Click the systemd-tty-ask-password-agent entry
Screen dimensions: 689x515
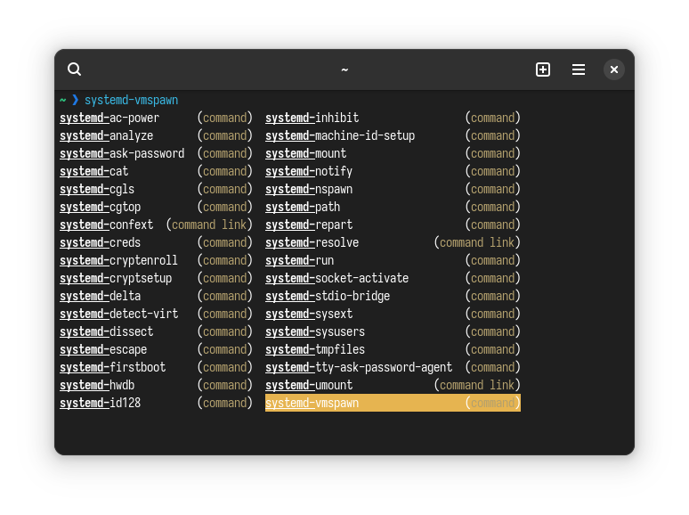tap(359, 367)
